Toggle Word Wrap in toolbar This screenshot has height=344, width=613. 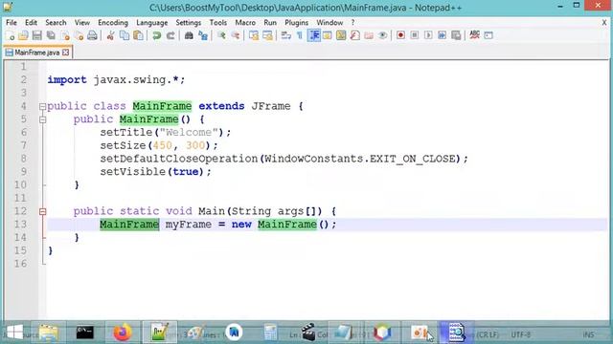[x=285, y=35]
